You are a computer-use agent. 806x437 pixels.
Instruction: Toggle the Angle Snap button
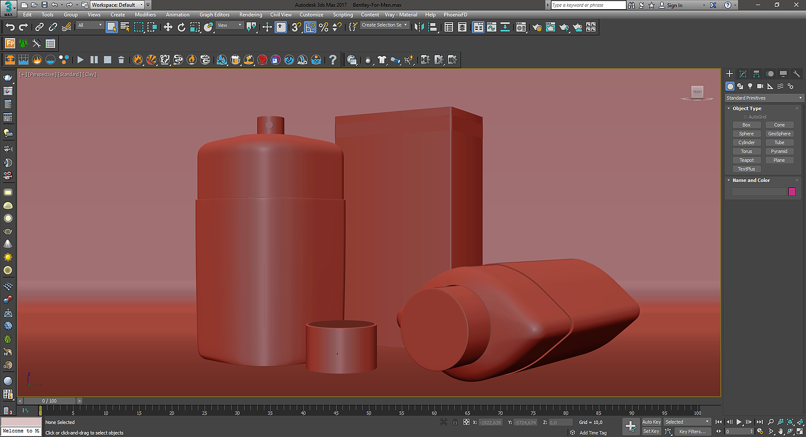pos(310,27)
